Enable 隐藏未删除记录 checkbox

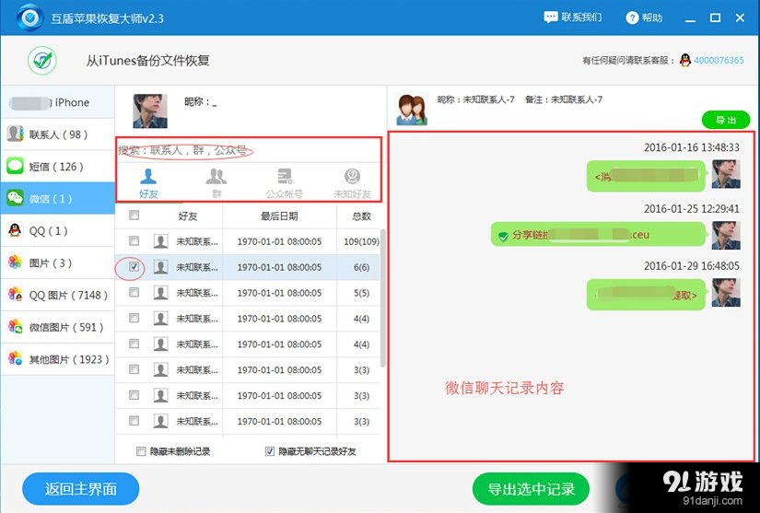(x=141, y=451)
